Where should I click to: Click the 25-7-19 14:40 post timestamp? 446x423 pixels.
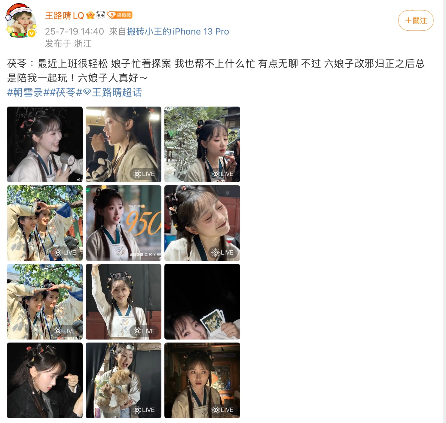(75, 32)
